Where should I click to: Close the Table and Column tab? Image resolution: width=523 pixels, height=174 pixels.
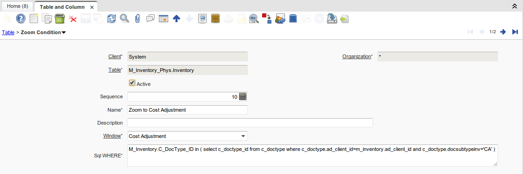coord(92,7)
